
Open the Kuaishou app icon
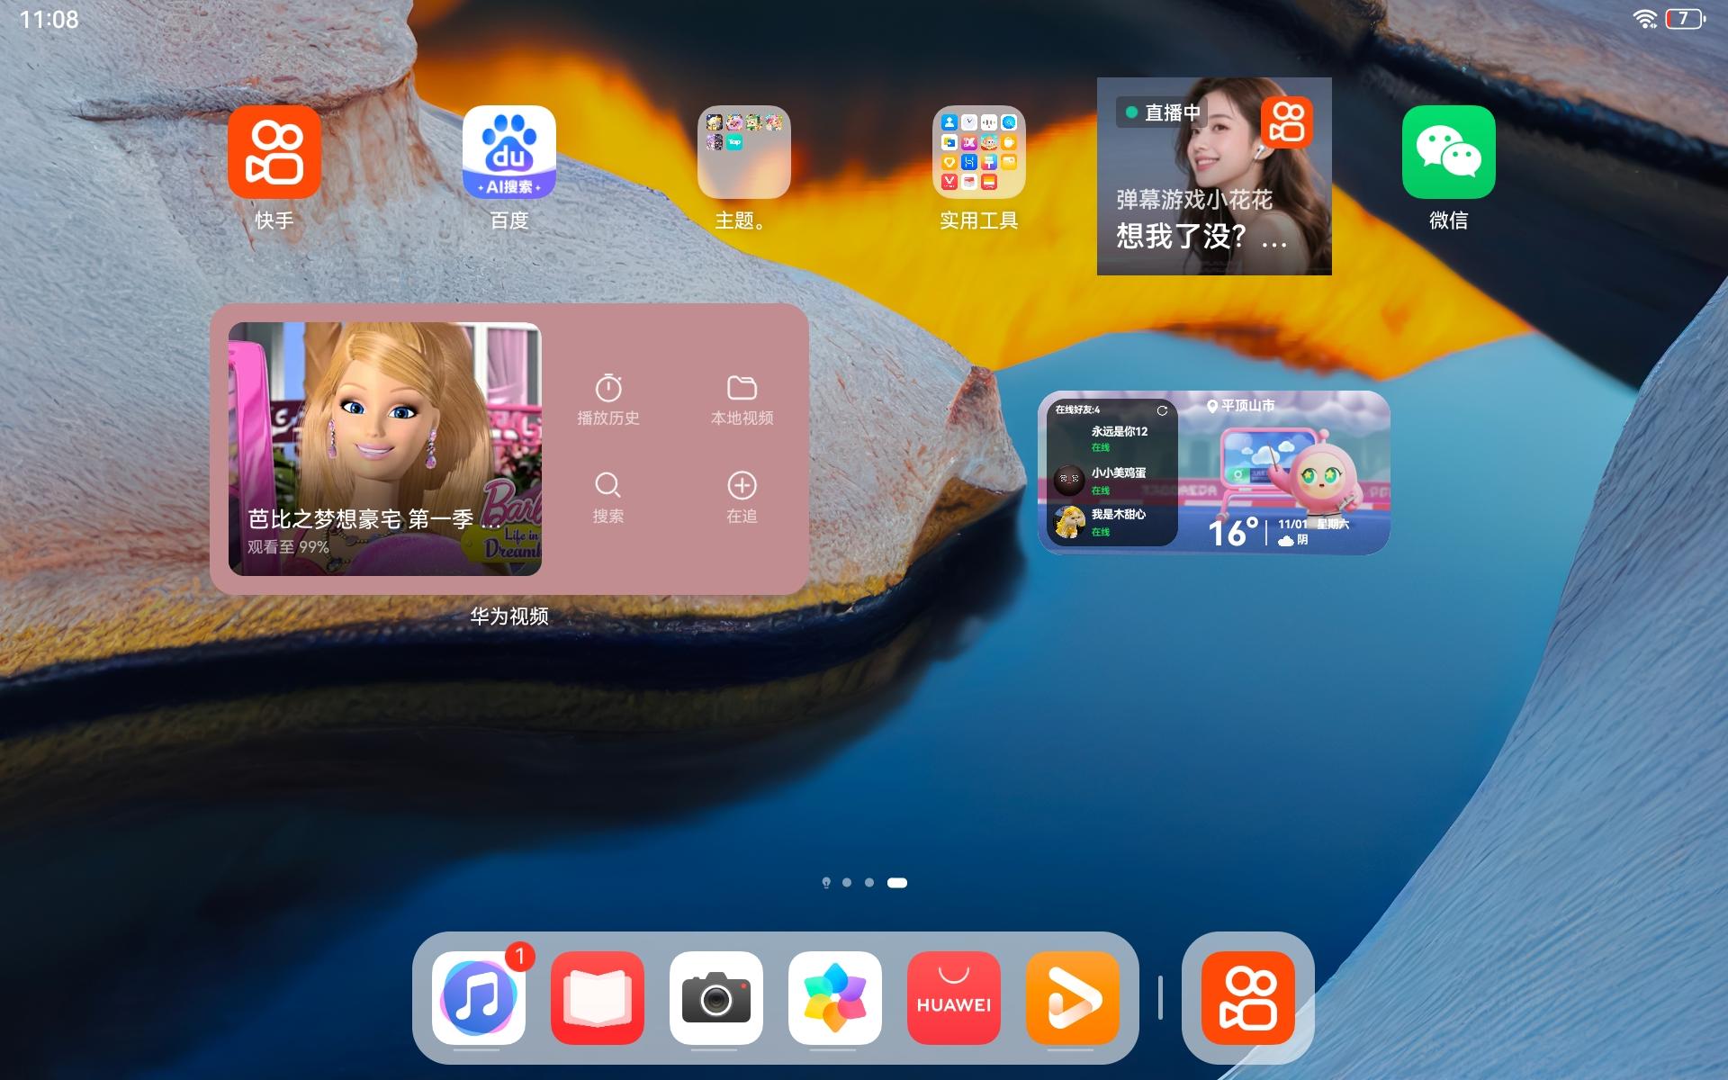point(274,152)
